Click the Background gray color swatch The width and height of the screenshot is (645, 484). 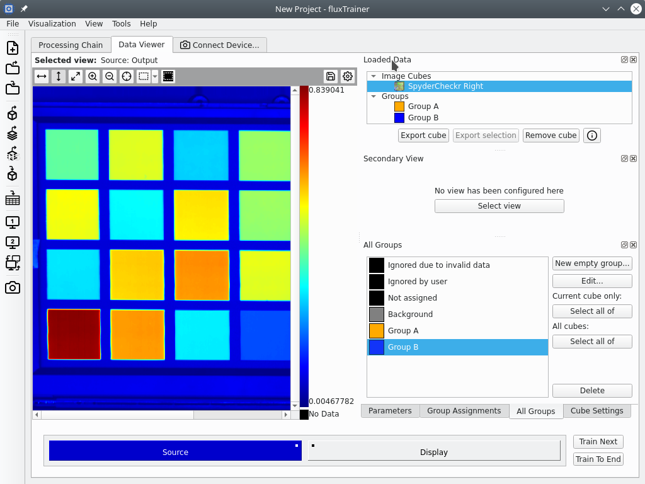pos(377,314)
